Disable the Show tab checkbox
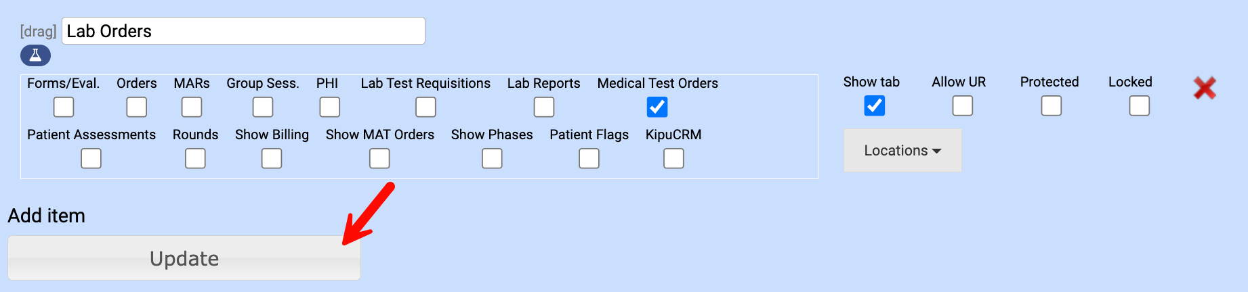This screenshot has width=1248, height=292. pyautogui.click(x=874, y=105)
